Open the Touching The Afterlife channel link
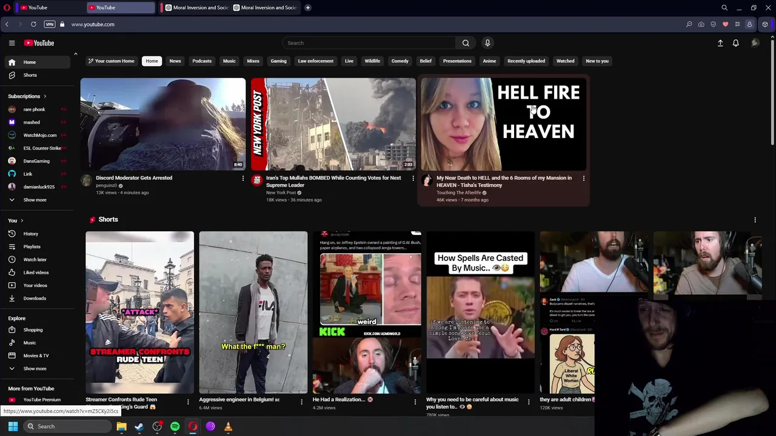Viewport: 776px width, 436px height. (458, 193)
